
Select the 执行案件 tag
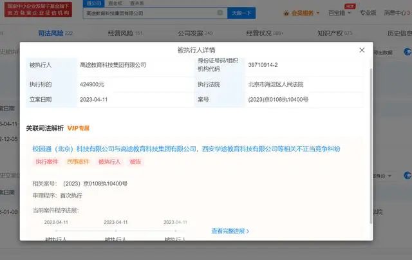point(46,162)
